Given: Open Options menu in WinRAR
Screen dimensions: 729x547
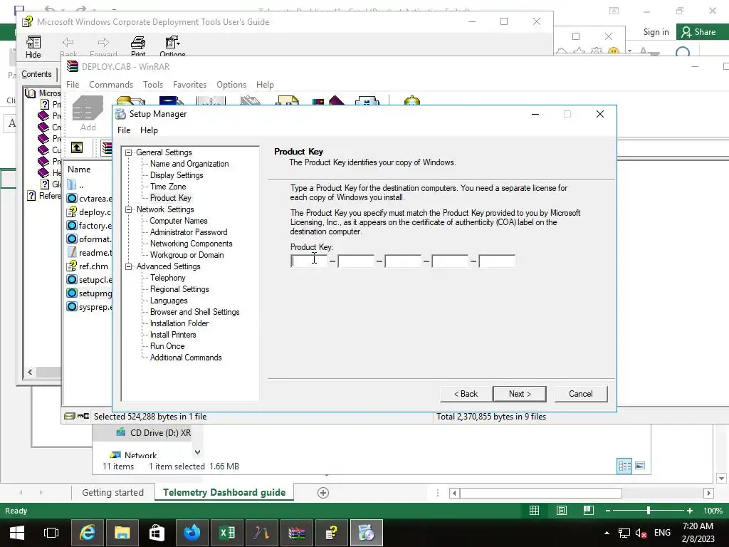Looking at the screenshot, I should pos(231,85).
